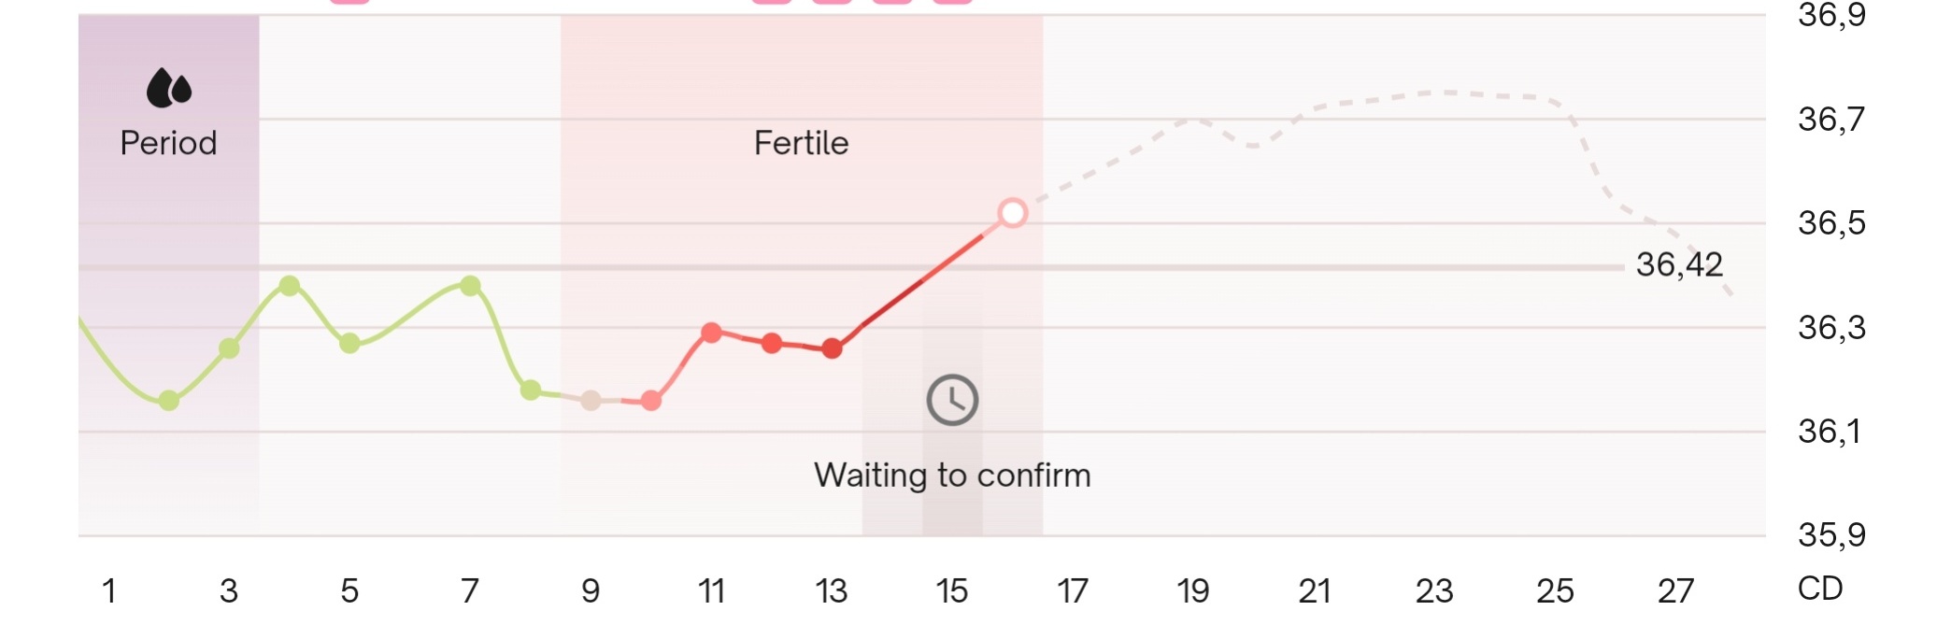This screenshot has width=1937, height=625.
Task: Select the green point on day 5
Action: (349, 343)
